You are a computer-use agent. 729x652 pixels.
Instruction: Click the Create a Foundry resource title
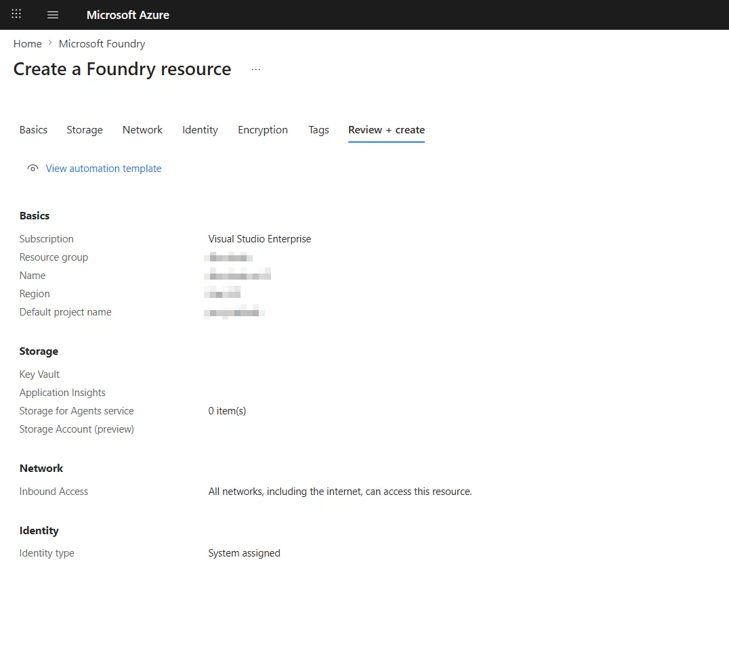click(122, 69)
